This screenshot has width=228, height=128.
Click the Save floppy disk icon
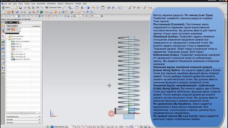(x=21, y=7)
